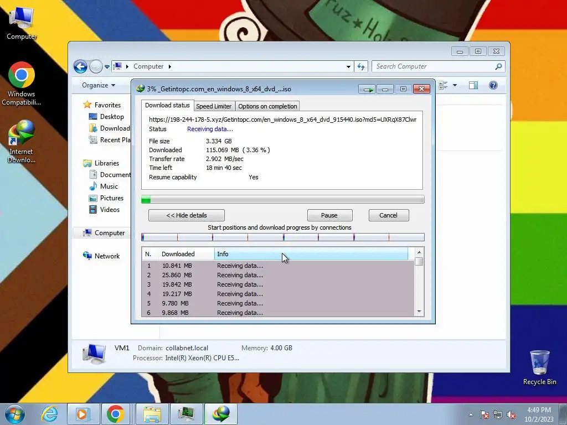Screen dimensions: 567x425
Task: Click the main download progress bar
Action: point(283,199)
